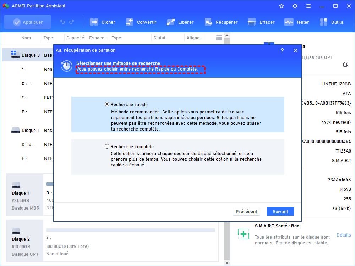Open the Libérer tool

coord(180,22)
